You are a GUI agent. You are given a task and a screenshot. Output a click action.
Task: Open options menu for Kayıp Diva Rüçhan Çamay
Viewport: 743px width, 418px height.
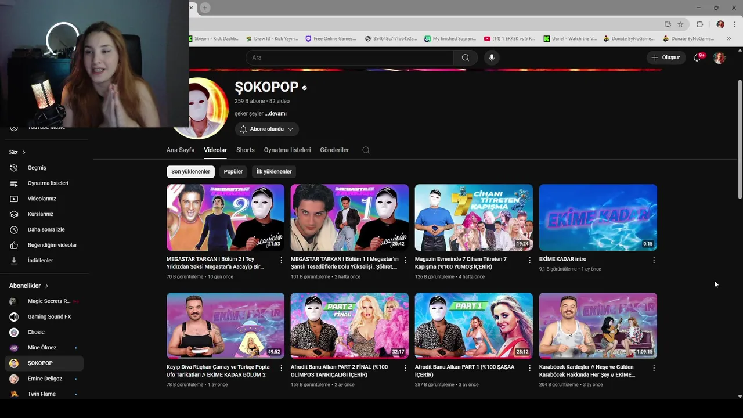click(282, 368)
